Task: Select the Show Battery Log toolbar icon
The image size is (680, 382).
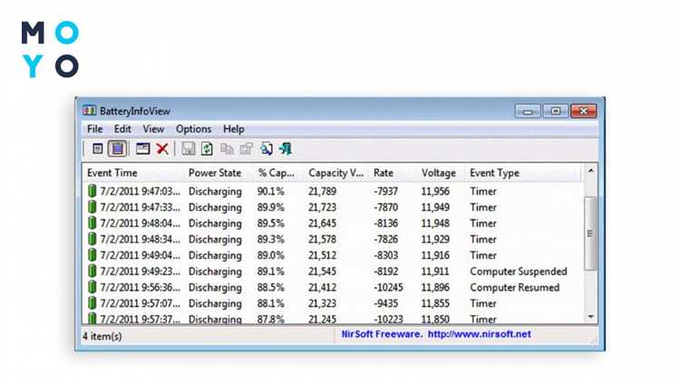Action: 118,148
